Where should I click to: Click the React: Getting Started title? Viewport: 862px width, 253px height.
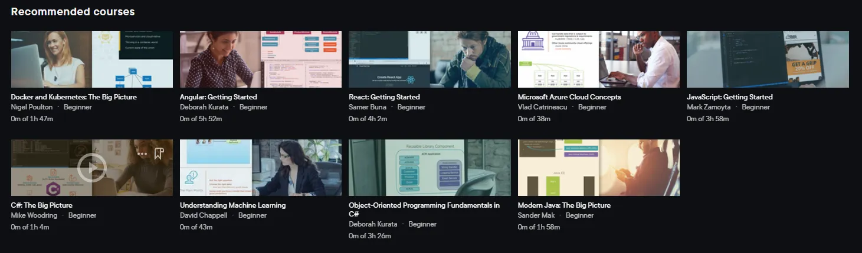[x=384, y=97]
